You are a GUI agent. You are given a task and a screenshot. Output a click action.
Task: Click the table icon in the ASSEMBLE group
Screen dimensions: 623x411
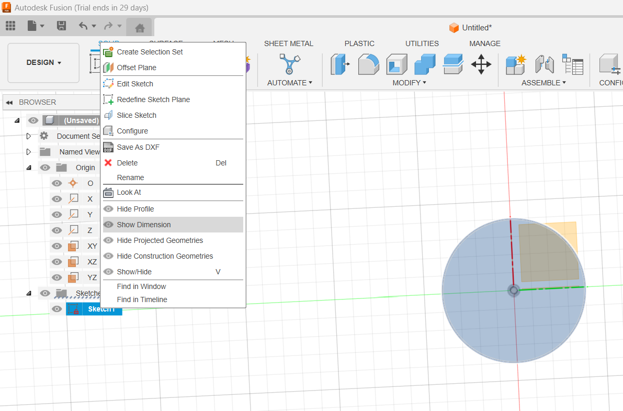[x=573, y=64]
